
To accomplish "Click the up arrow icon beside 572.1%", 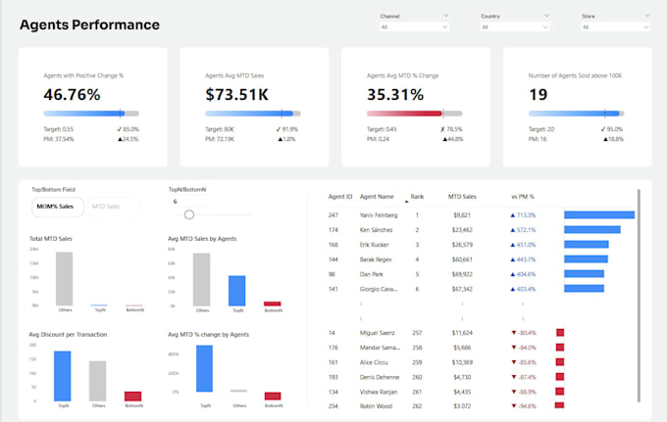I will click(513, 230).
